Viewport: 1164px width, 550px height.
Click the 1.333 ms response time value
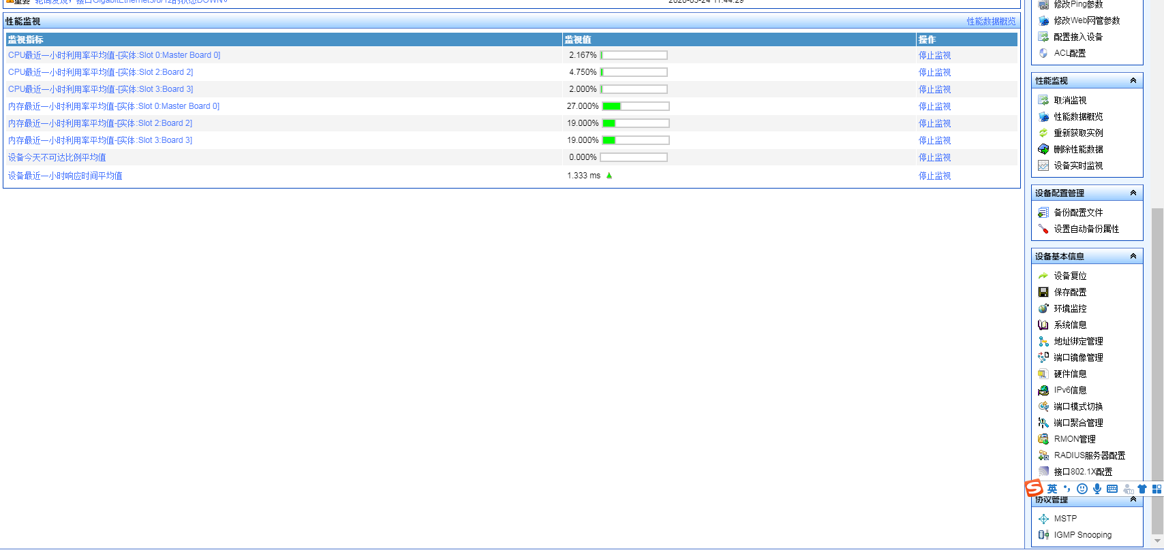584,176
